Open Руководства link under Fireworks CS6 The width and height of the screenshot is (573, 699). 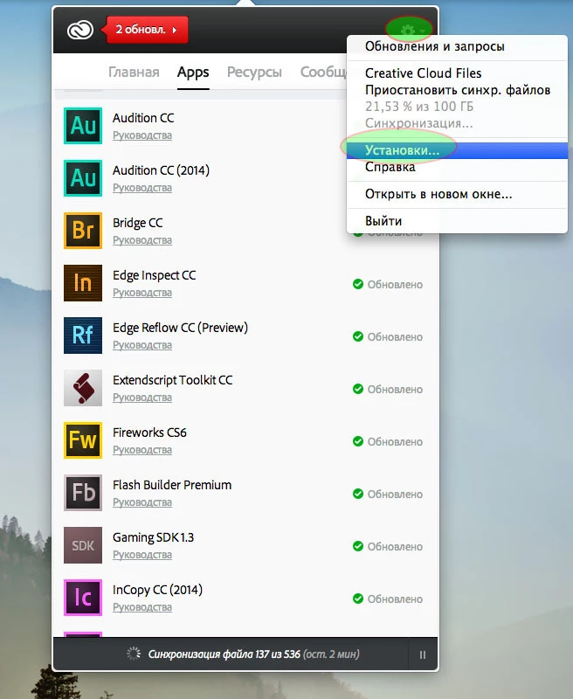pos(142,450)
